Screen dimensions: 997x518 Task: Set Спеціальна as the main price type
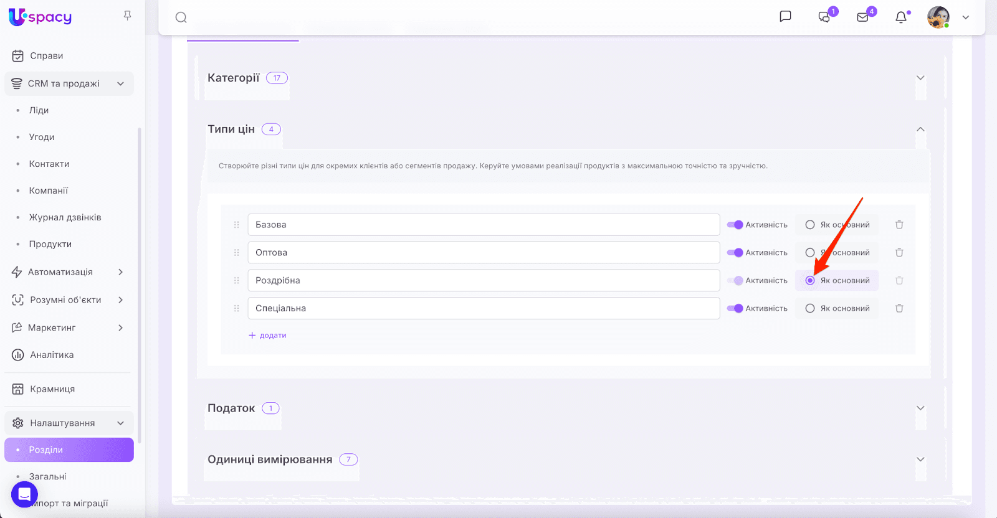point(810,308)
